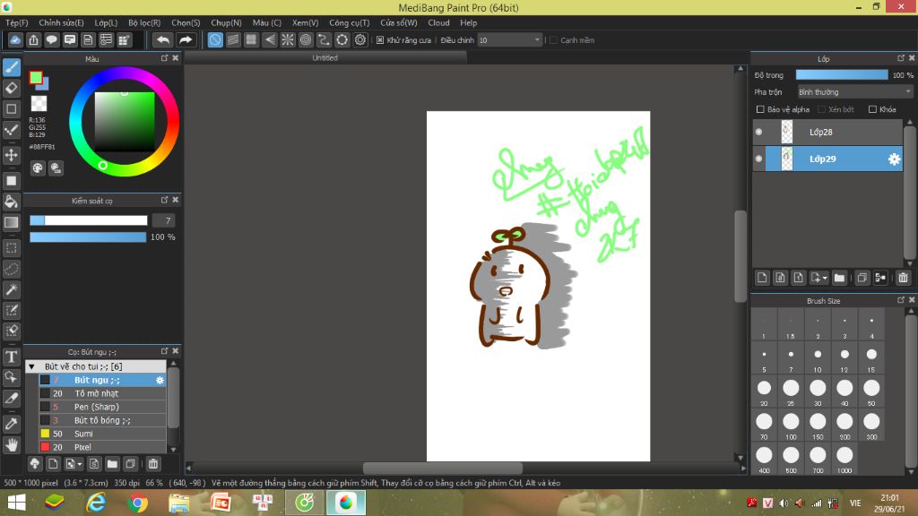Enable the Cạnh mềm checkbox
The image size is (918, 516).
[553, 40]
